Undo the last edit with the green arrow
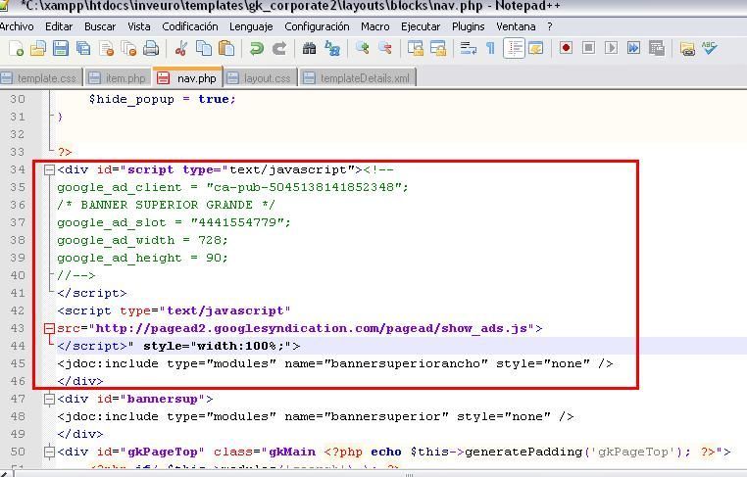This screenshot has height=477, width=747. pos(256,49)
